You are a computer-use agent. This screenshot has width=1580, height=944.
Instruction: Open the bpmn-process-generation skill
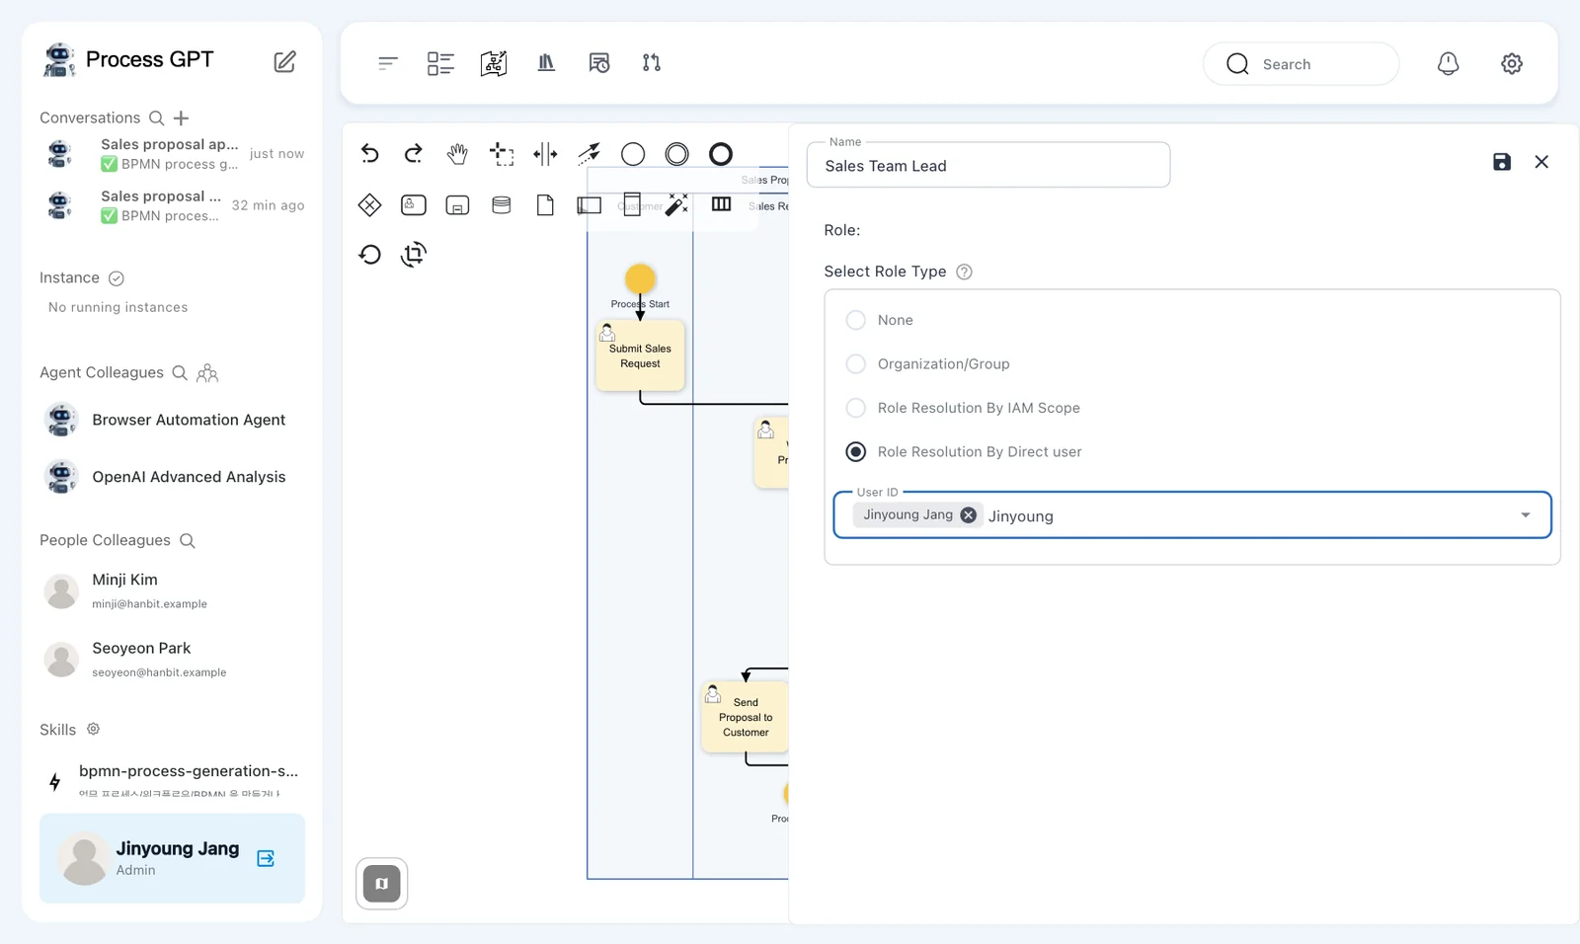(172, 780)
